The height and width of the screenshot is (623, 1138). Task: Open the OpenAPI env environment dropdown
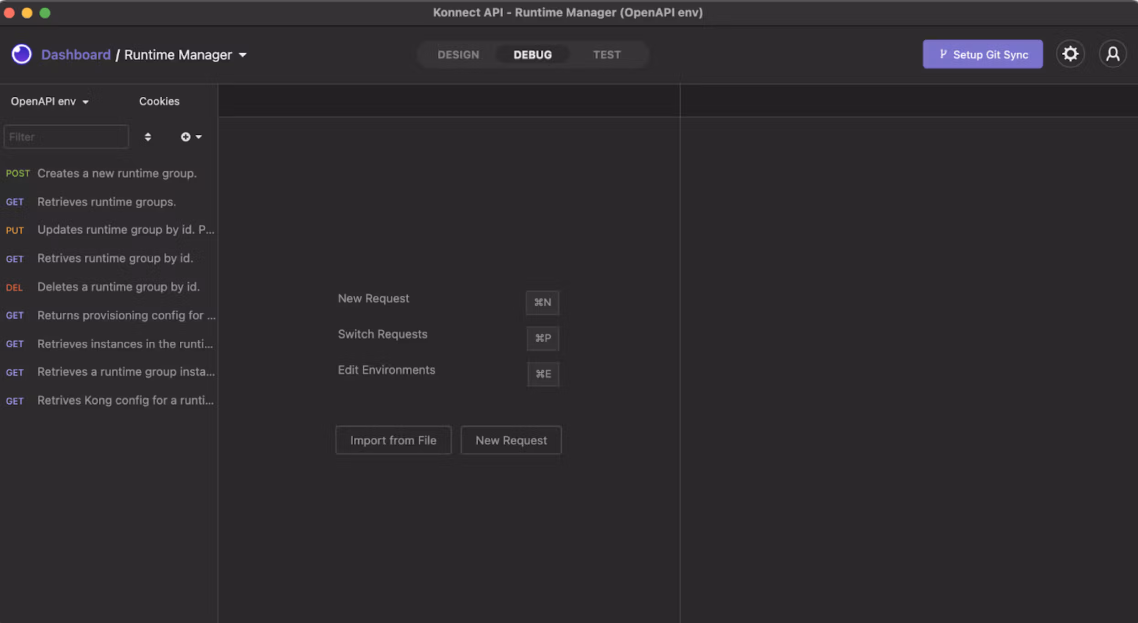[x=49, y=101]
